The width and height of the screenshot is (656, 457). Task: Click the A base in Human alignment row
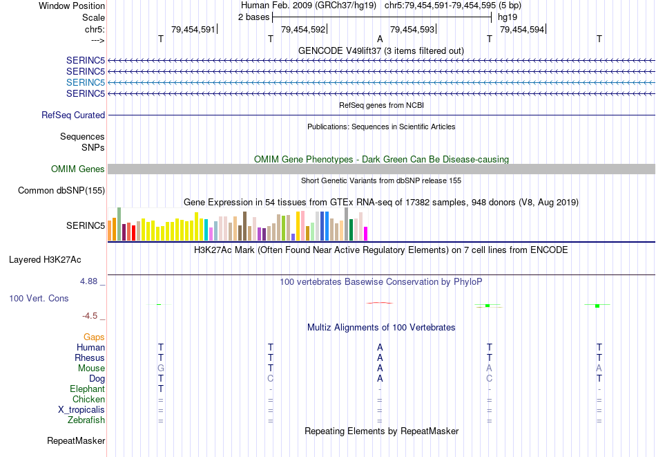[380, 347]
